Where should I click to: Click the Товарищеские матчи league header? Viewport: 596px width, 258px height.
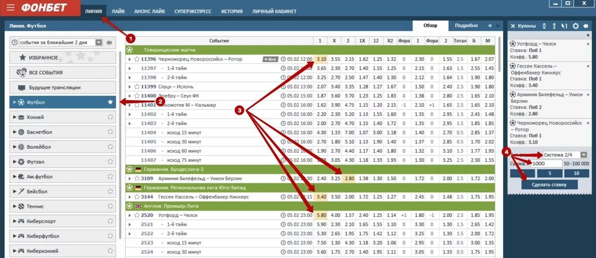310,50
